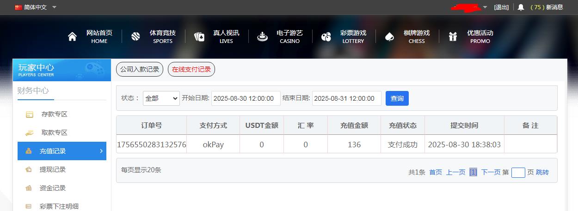578x211 pixels.
Task: Open the 优惠活动 PROMO menu
Action: point(480,37)
